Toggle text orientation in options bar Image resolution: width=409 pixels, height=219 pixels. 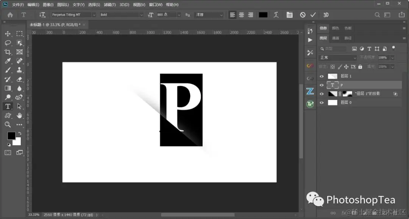pos(42,15)
